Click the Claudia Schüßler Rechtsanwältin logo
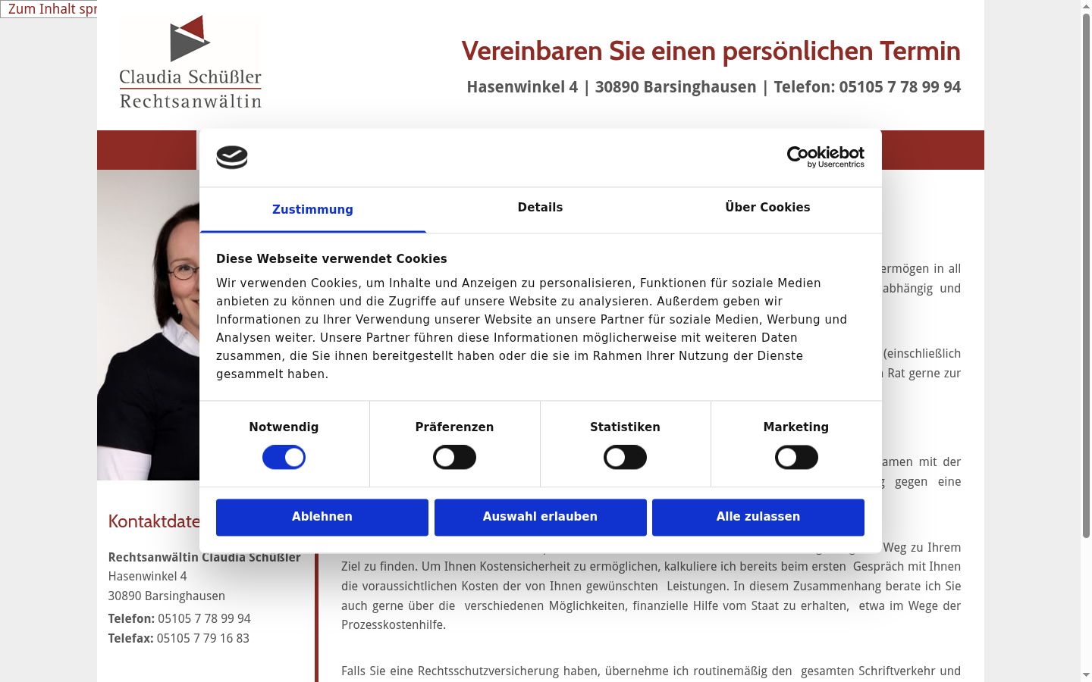This screenshot has width=1092, height=682. click(190, 62)
